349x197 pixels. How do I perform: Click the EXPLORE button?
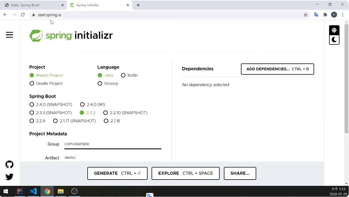click(185, 173)
